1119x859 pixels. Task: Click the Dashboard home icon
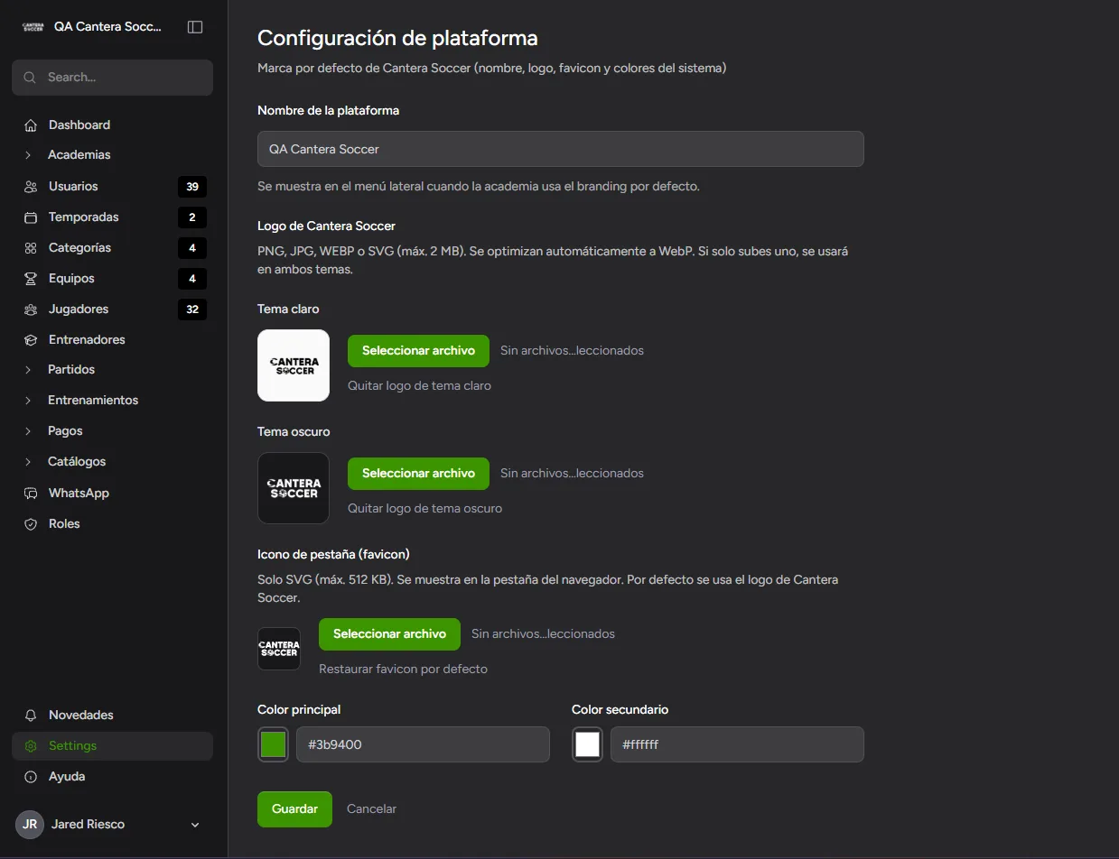pos(31,125)
